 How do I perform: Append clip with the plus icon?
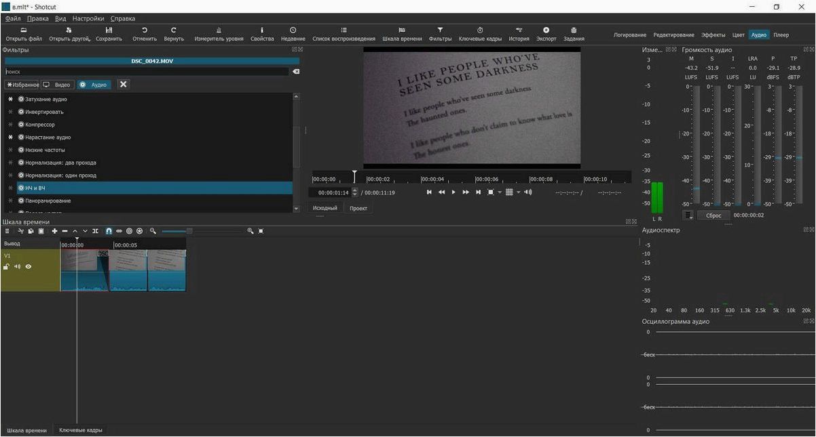[54, 231]
